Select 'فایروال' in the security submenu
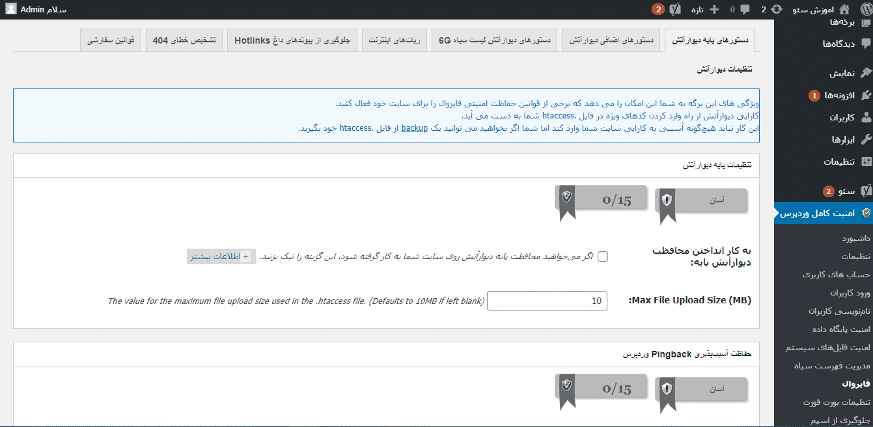 [856, 384]
